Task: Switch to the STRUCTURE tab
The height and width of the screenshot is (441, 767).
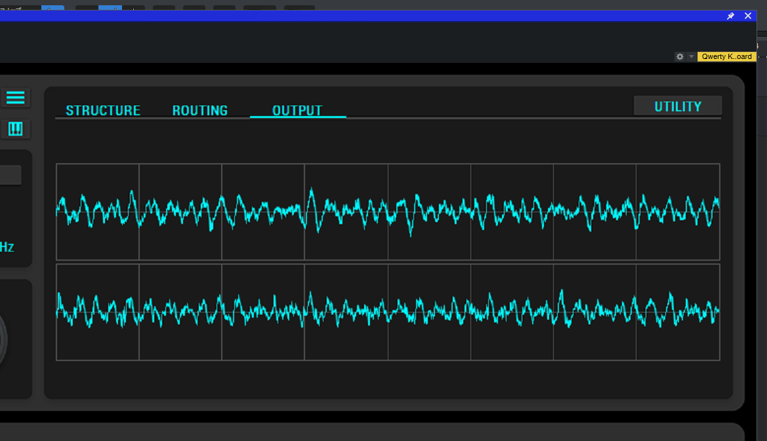Action: (x=103, y=110)
